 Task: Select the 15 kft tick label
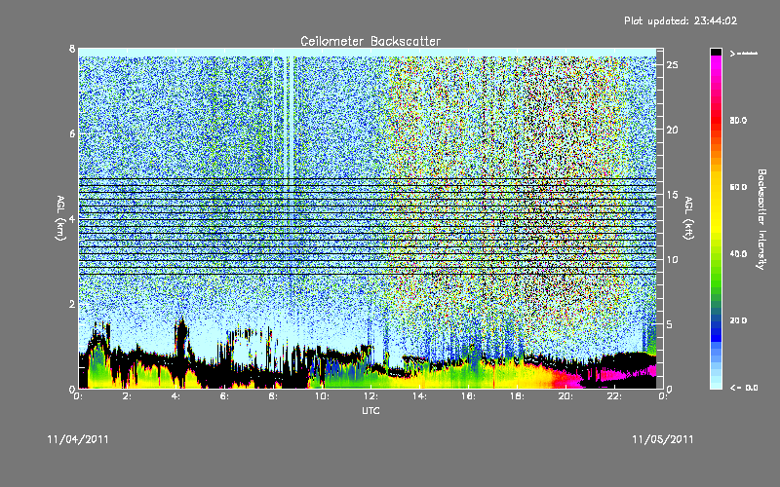tap(672, 195)
